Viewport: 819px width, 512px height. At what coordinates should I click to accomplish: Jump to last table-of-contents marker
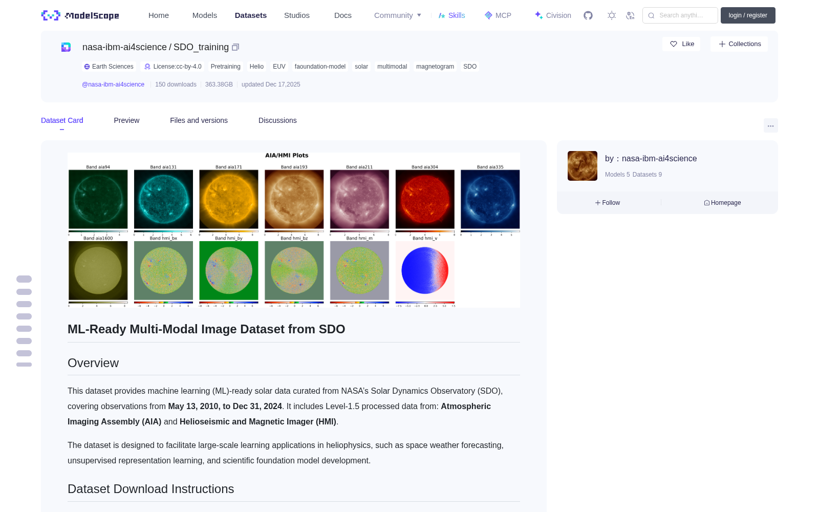pyautogui.click(x=24, y=365)
